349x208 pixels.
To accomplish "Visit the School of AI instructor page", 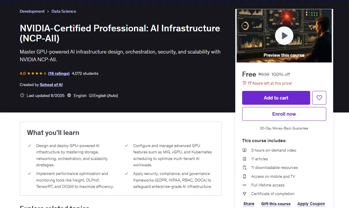I will pos(51,85).
